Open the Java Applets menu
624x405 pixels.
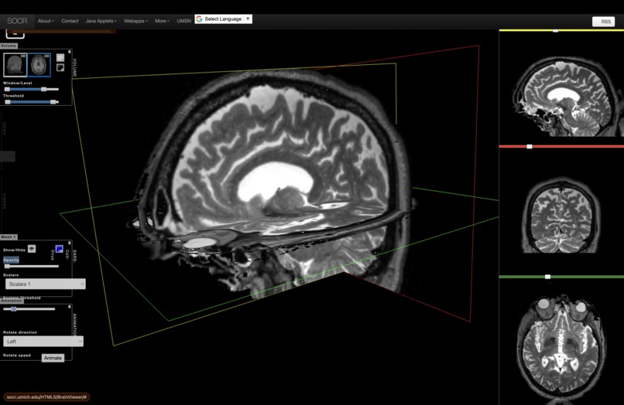coord(101,21)
